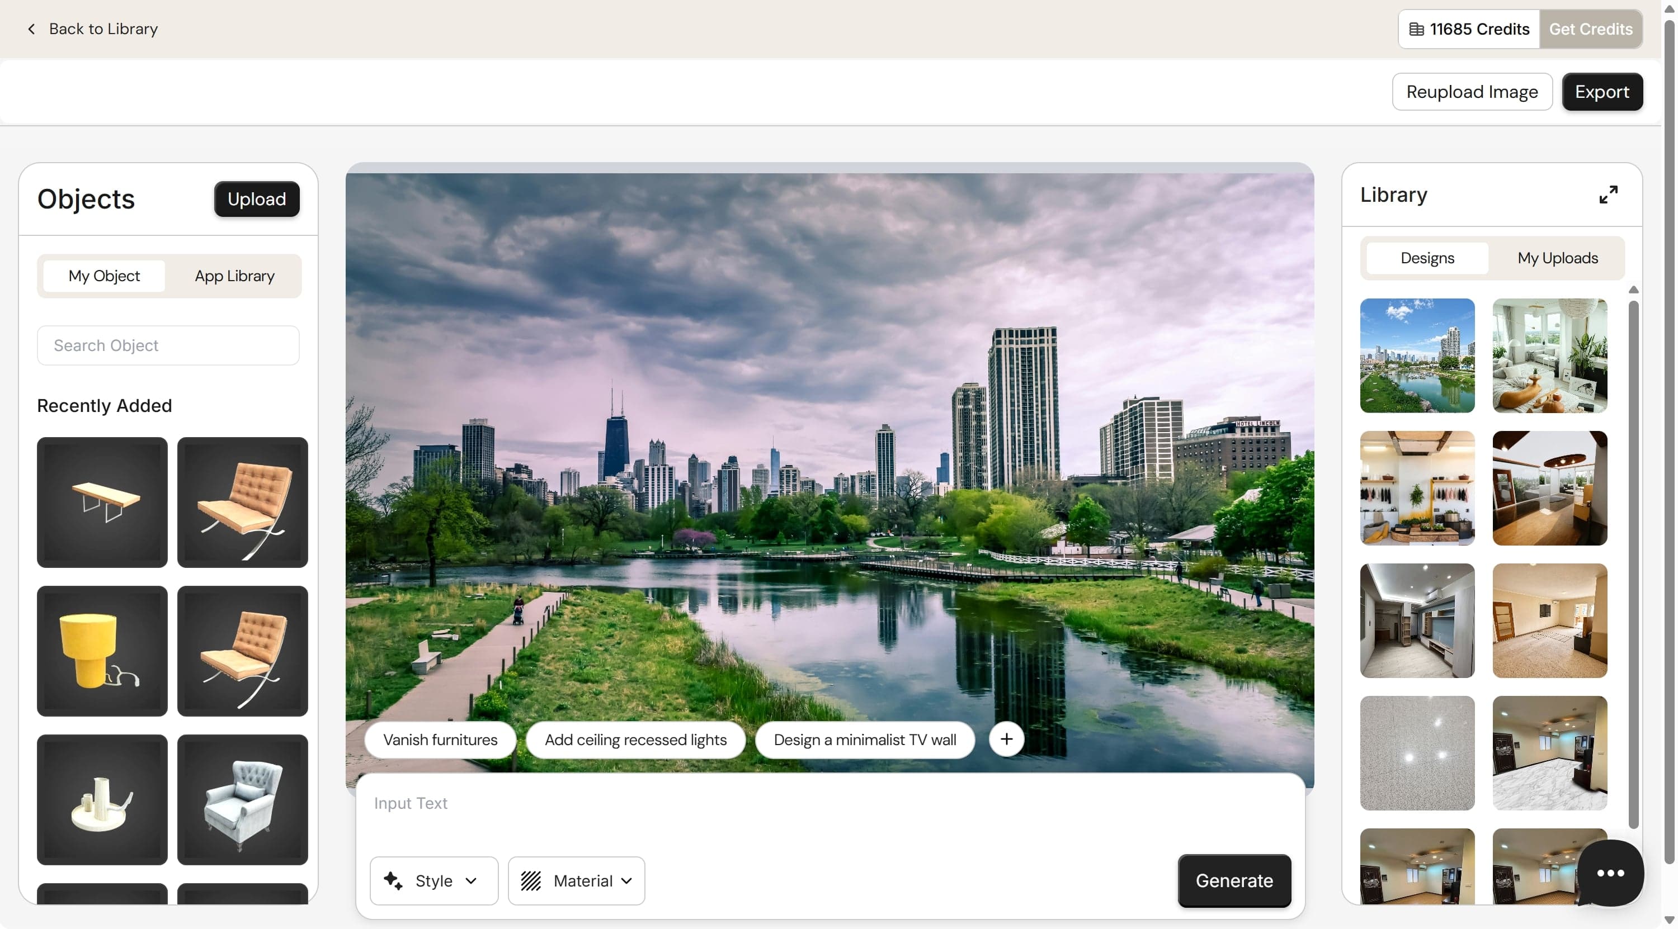
Task: Select the wooden bench object thumbnail
Action: pos(102,502)
